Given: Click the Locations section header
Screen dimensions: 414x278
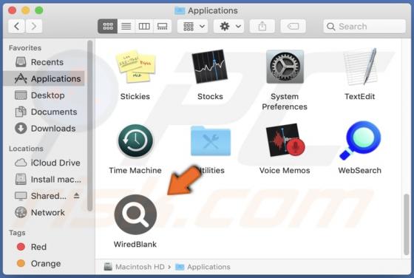Looking at the screenshot, I should click(26, 149).
